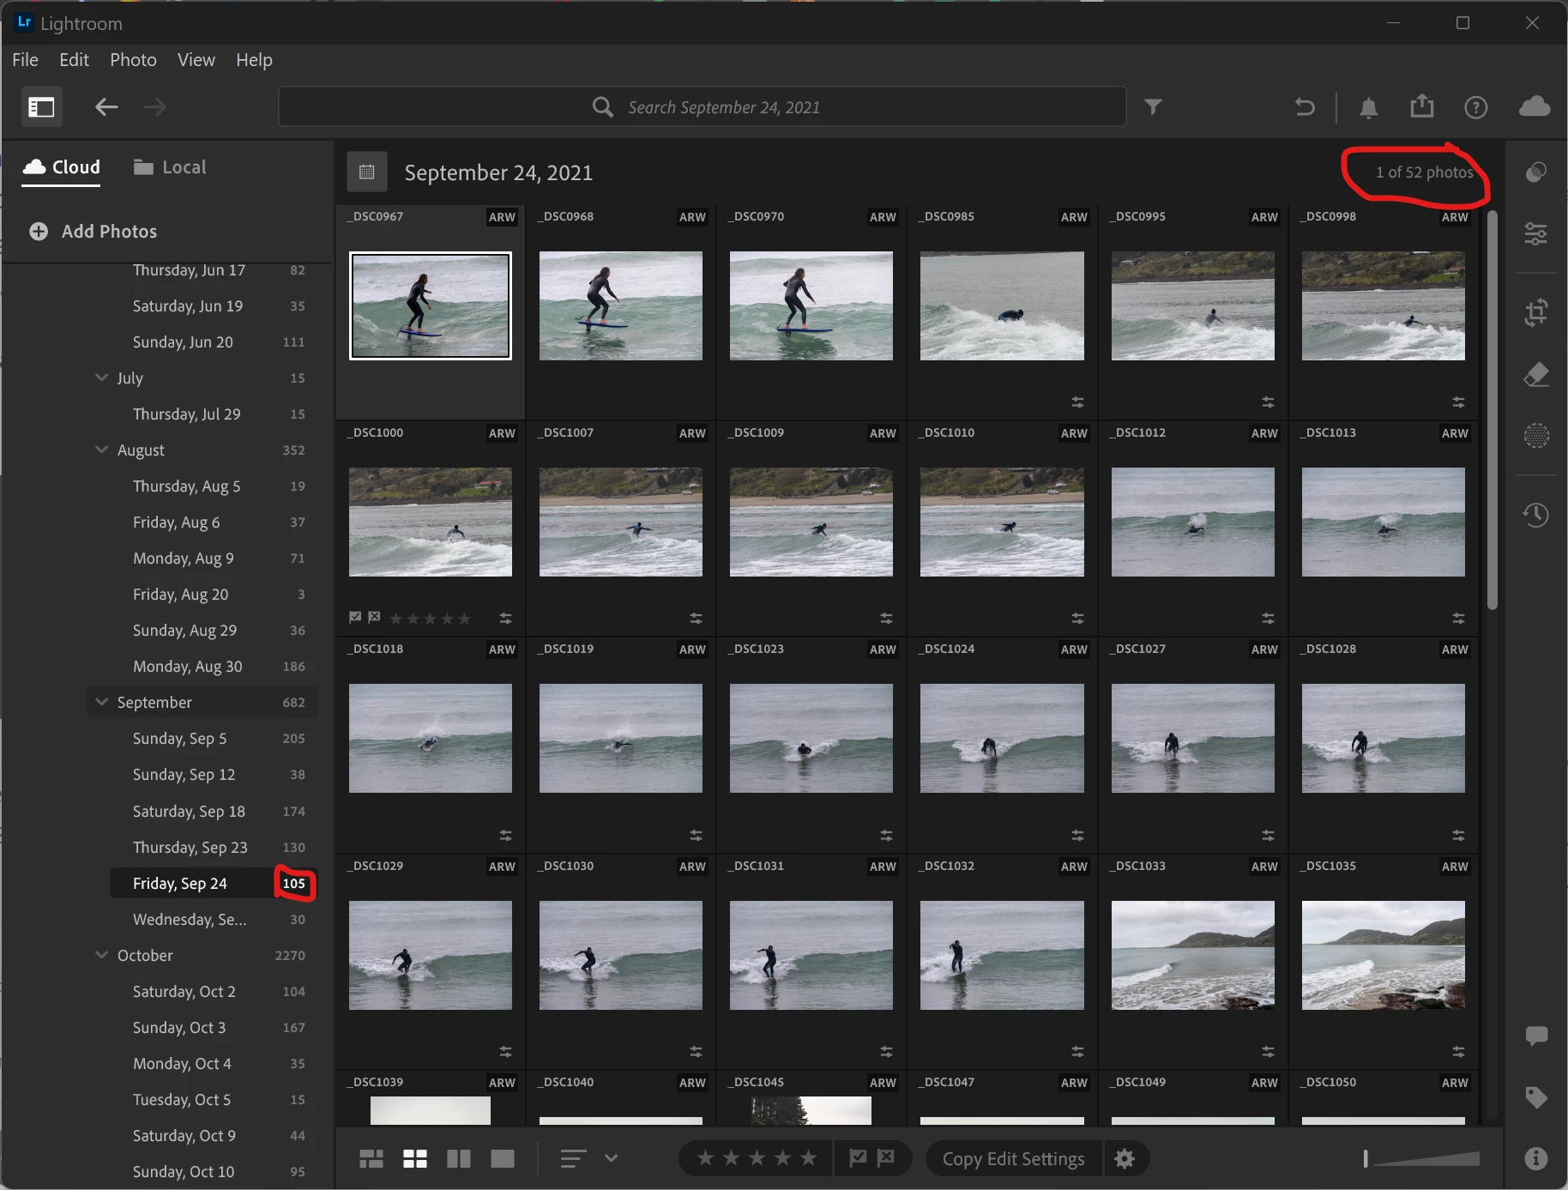This screenshot has width=1568, height=1190.
Task: Click edit indicator under _DSC0985 thumbnail
Action: (1077, 402)
